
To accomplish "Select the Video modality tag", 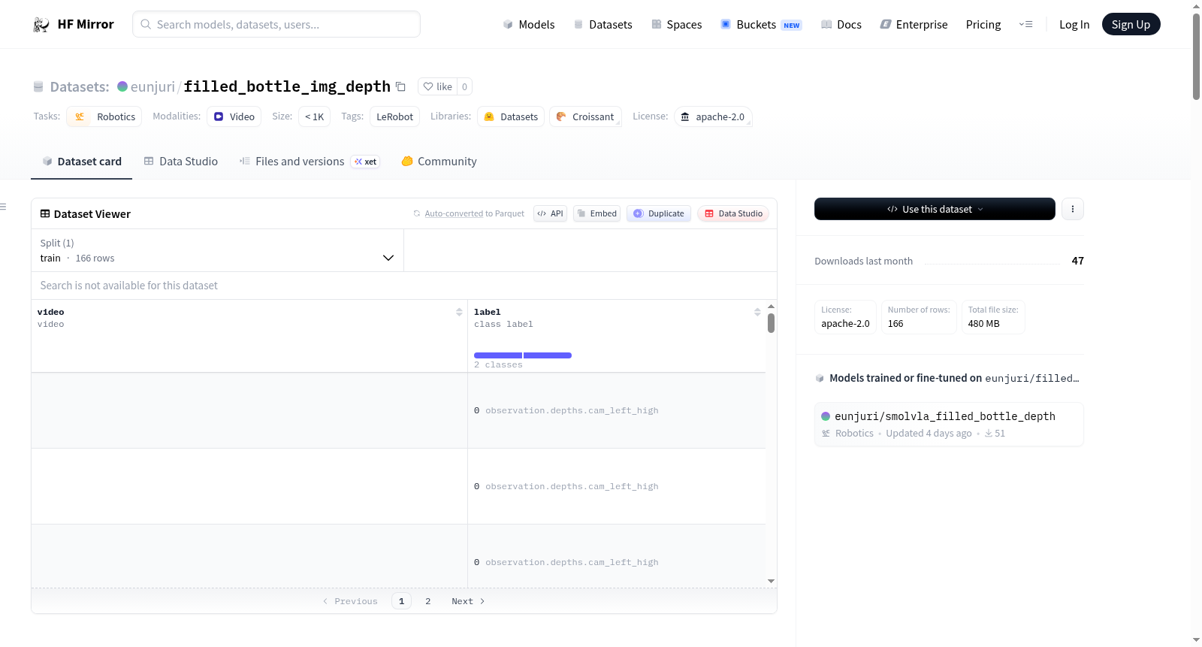I will coord(234,116).
